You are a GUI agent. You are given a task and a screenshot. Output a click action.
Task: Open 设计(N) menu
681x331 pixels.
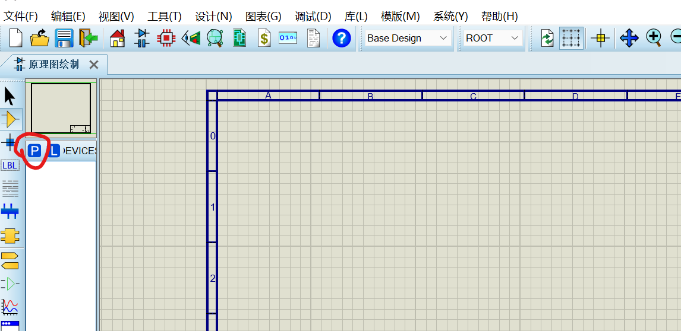click(x=213, y=17)
